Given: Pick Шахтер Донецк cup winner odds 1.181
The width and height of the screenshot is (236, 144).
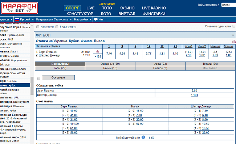Looking at the screenshot, I should tap(194, 95).
